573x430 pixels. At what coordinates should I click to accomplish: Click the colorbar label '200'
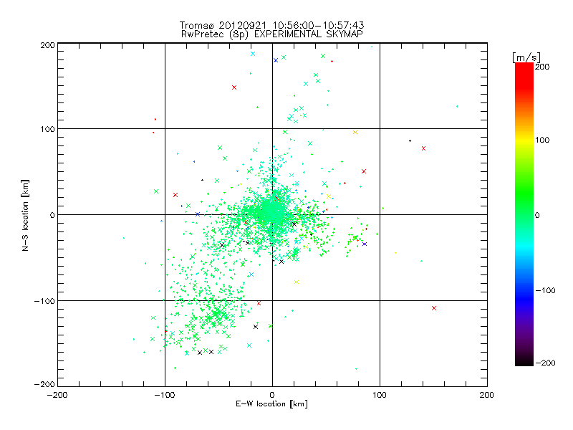click(542, 67)
